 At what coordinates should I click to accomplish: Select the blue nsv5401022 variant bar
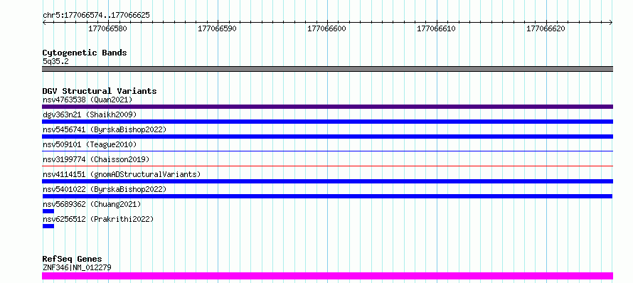327,196
